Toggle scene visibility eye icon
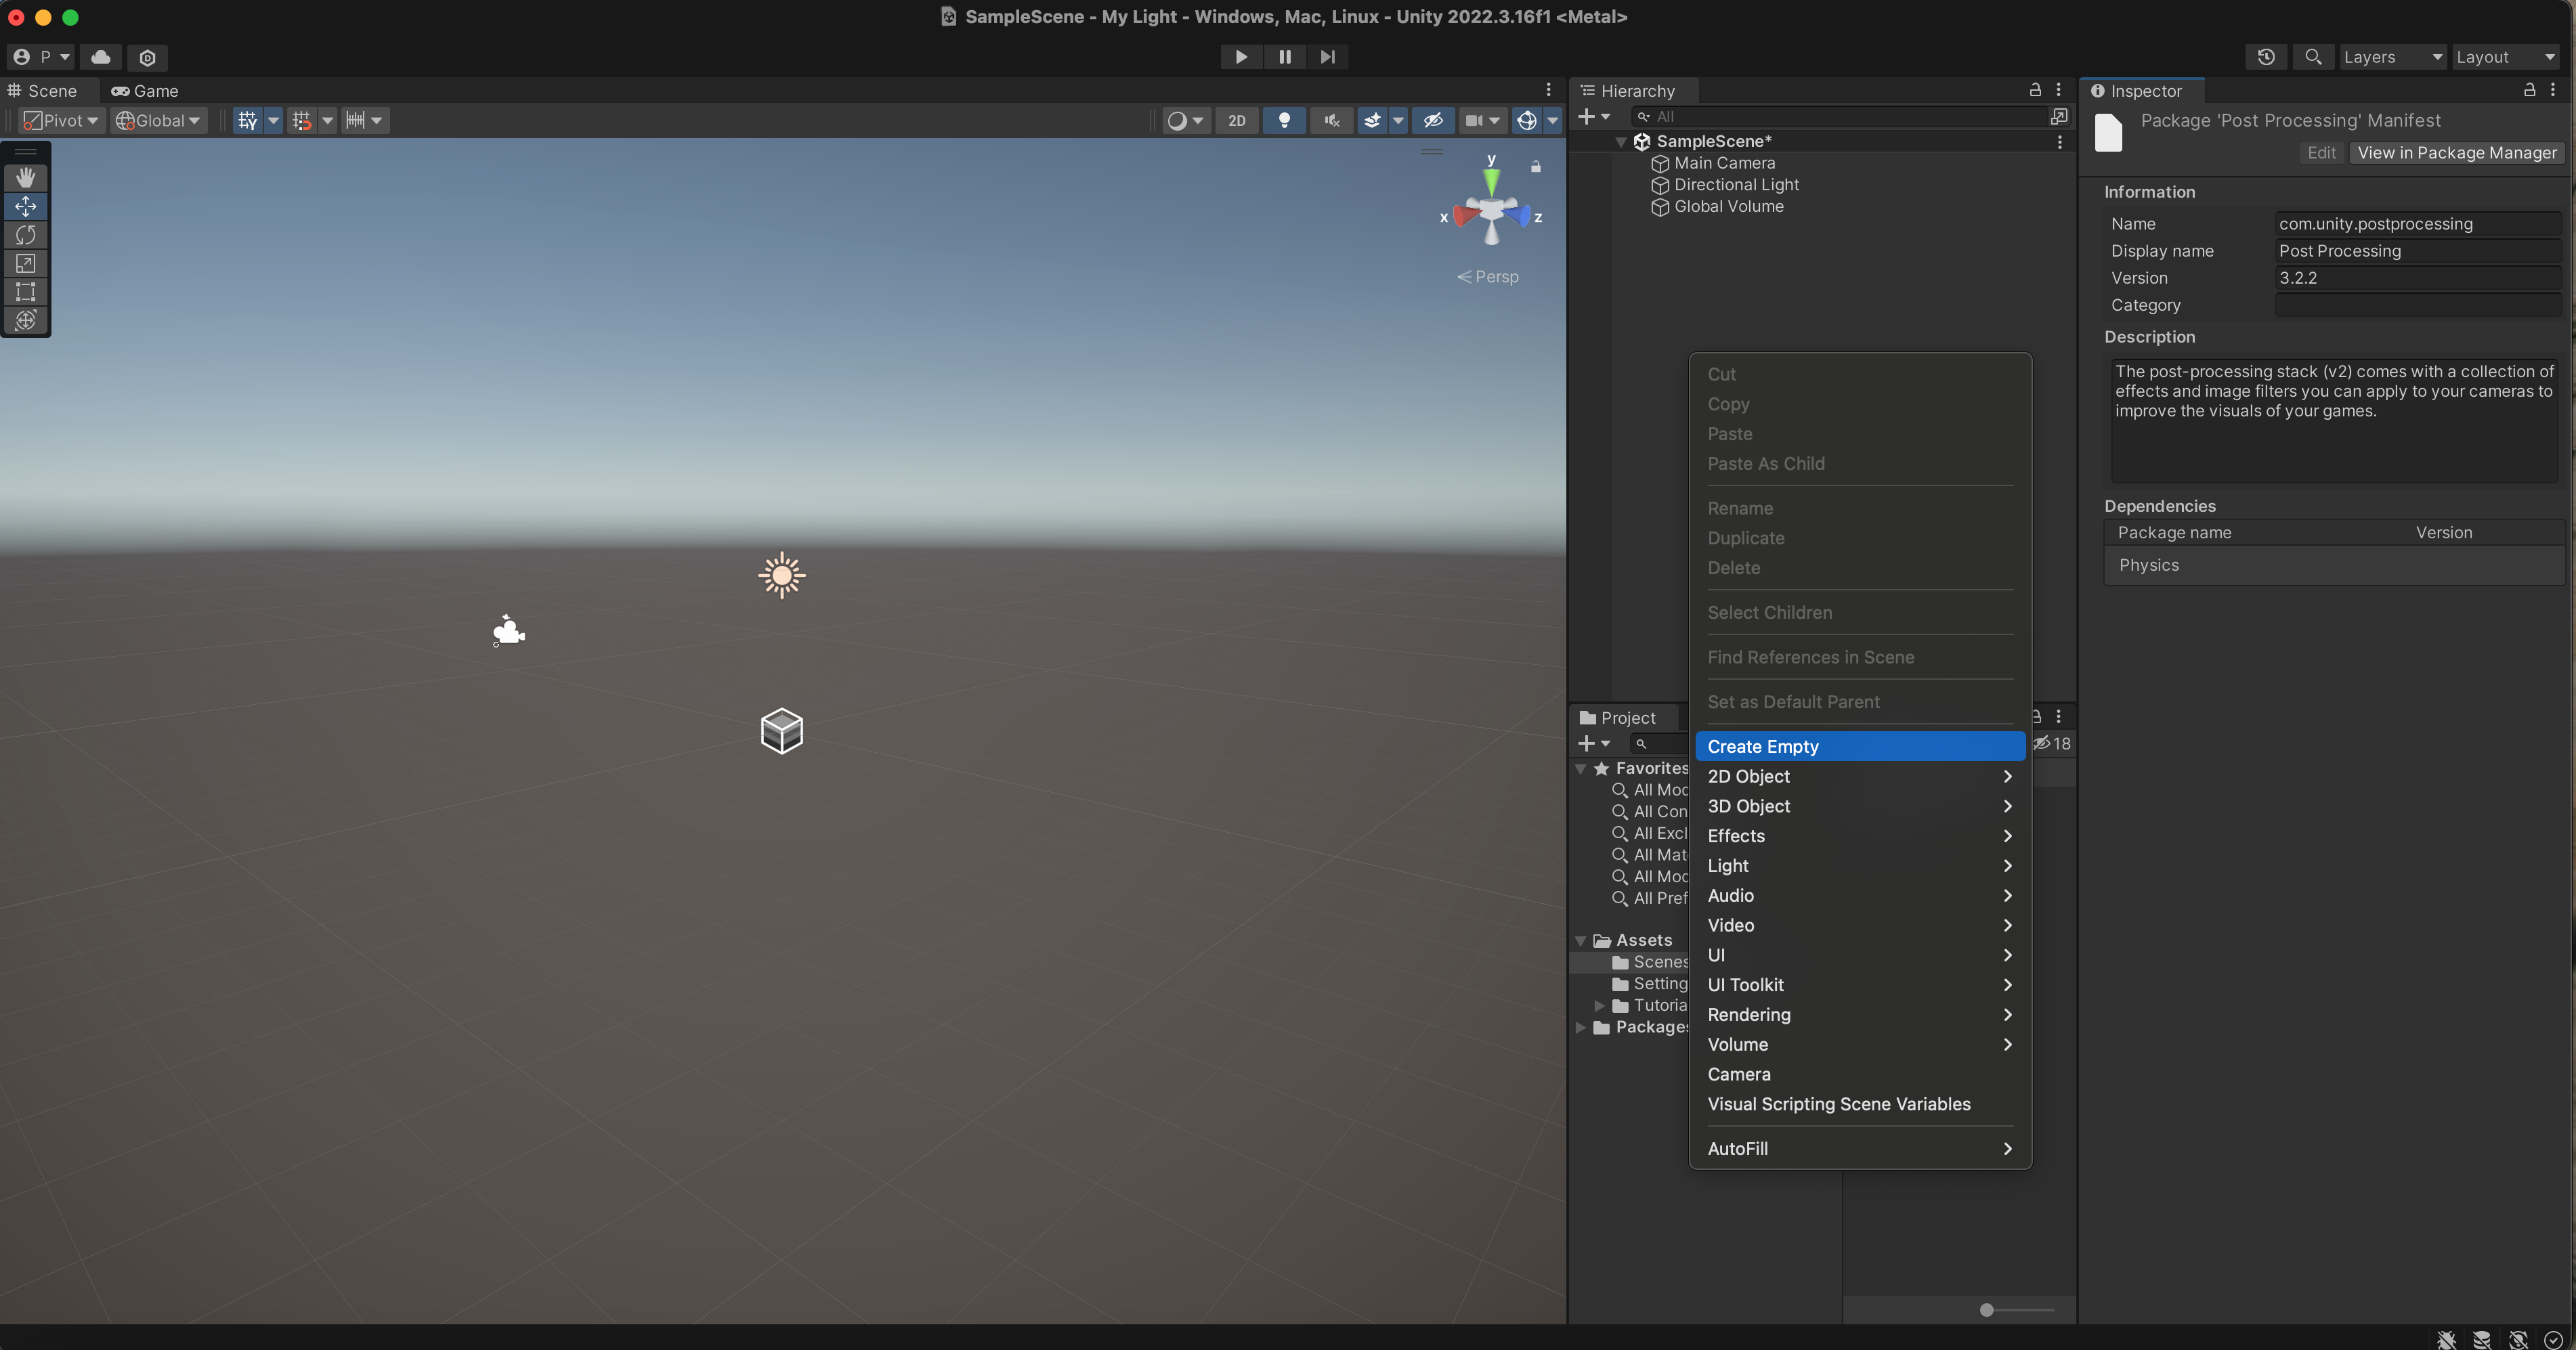 pyautogui.click(x=1432, y=120)
